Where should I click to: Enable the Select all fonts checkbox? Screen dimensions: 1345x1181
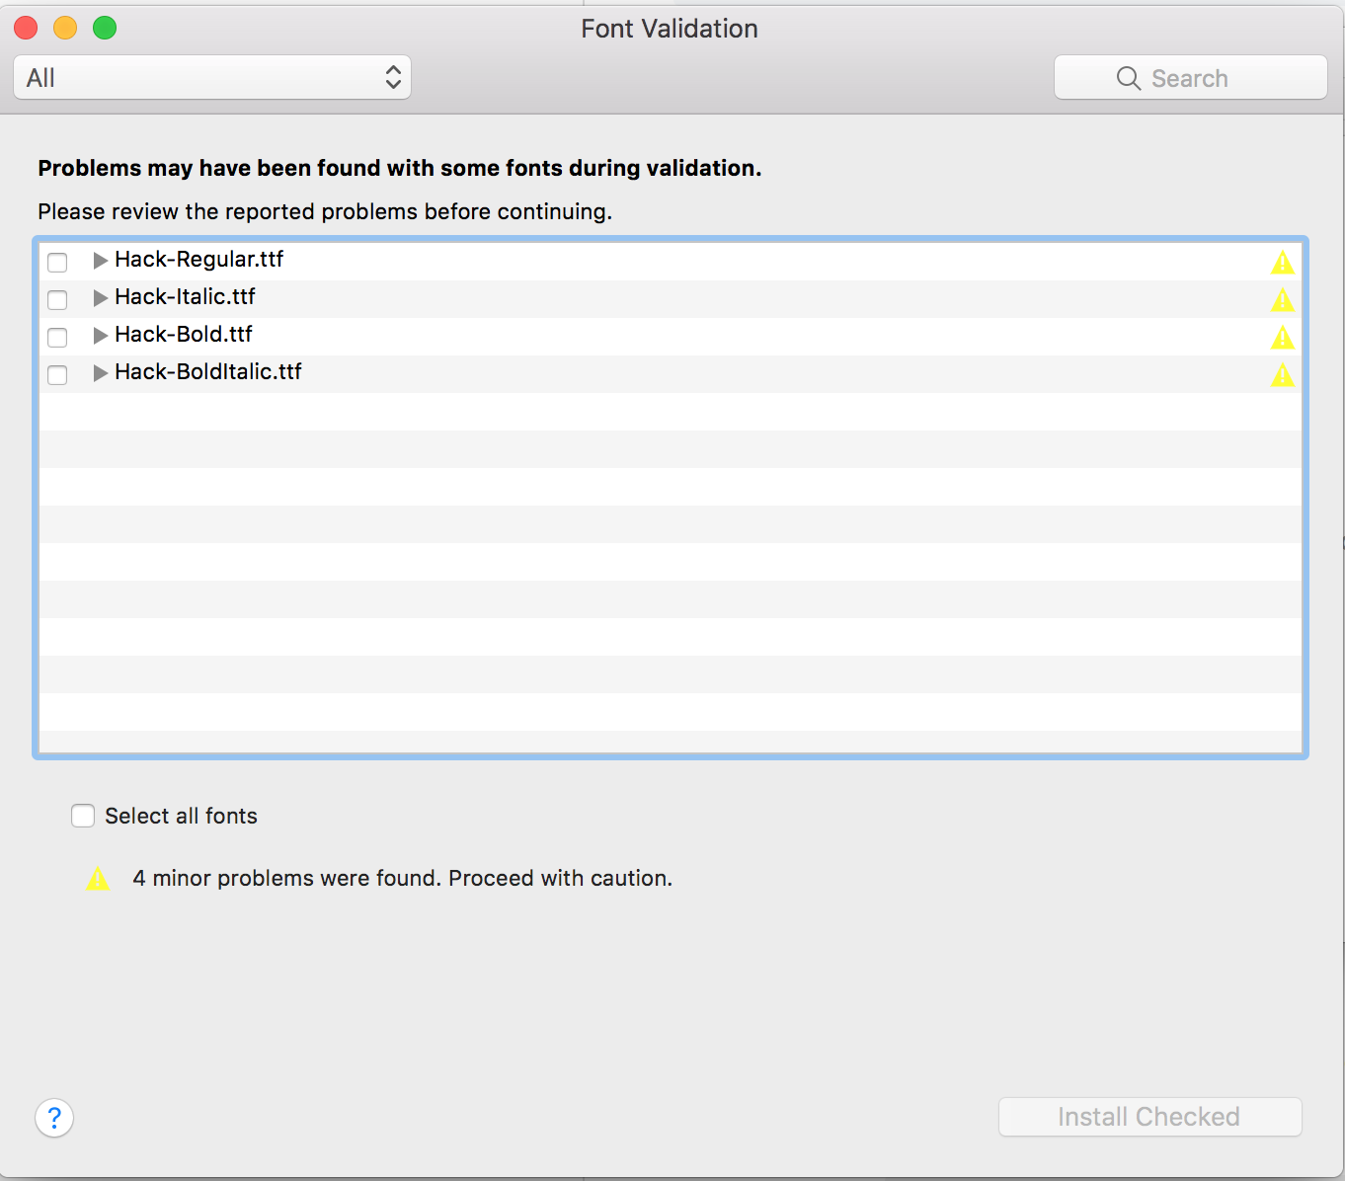coord(83,816)
